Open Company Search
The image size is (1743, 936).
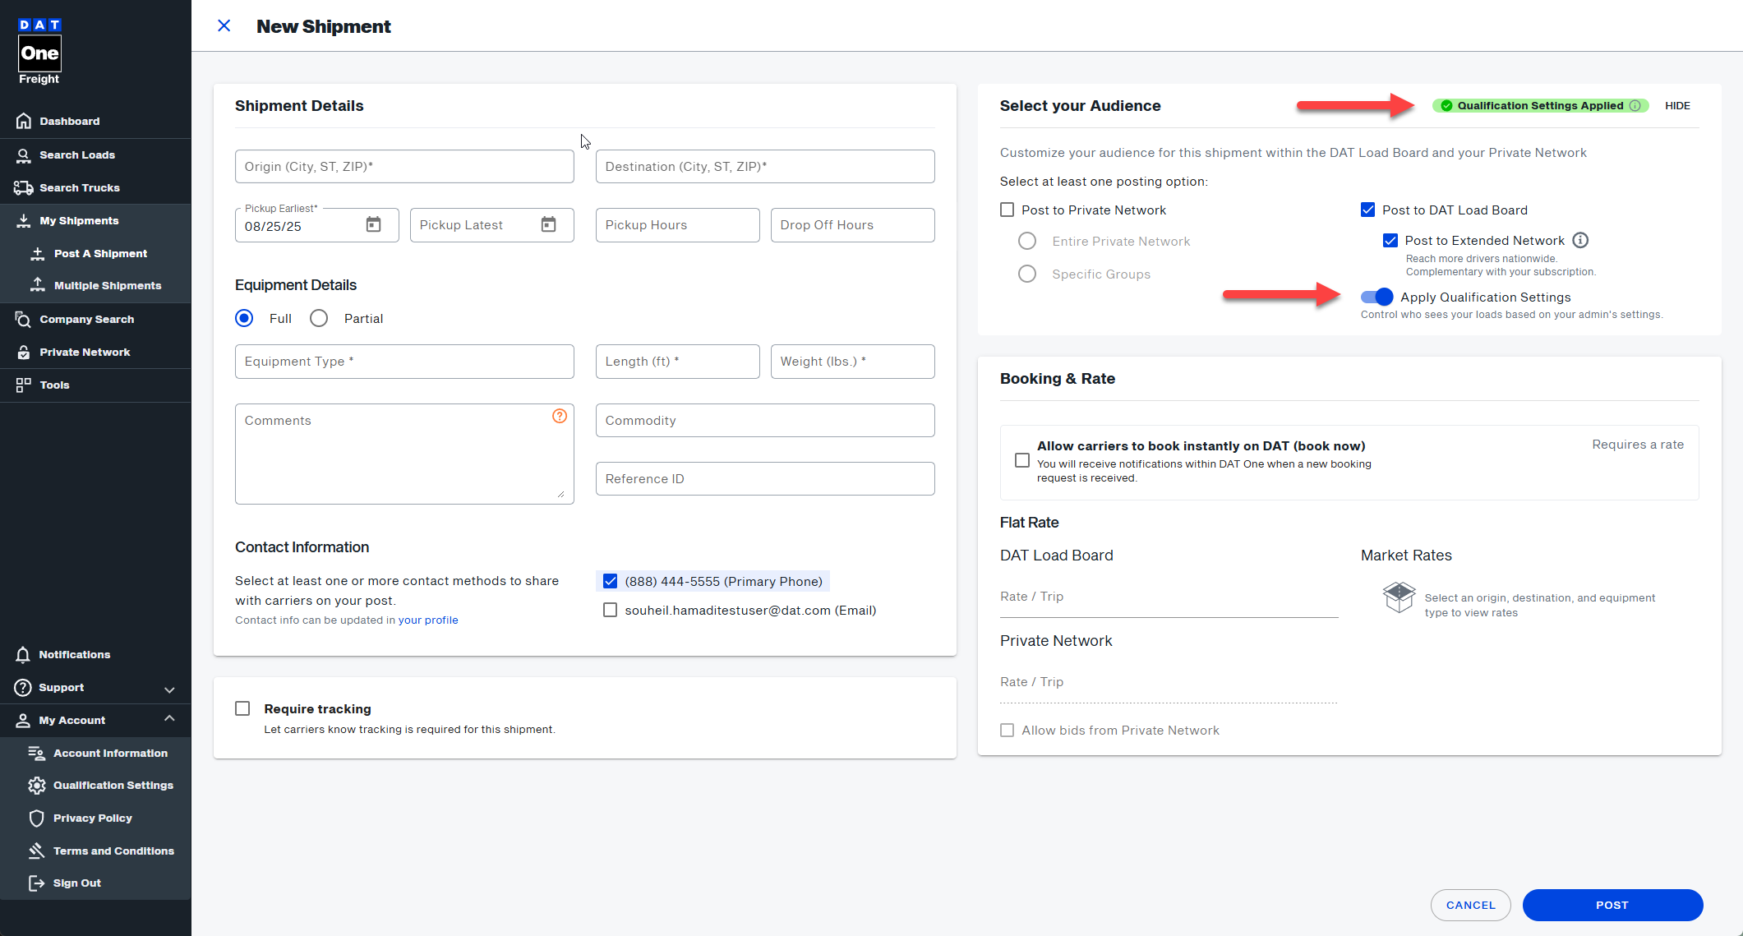pyautogui.click(x=95, y=319)
